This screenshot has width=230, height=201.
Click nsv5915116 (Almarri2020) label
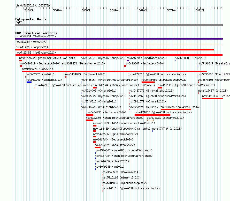pyautogui.click(x=121, y=177)
